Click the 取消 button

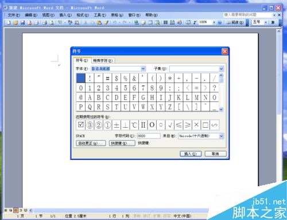(215, 154)
